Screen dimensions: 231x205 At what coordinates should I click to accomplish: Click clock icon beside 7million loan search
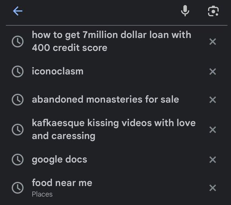(18, 41)
